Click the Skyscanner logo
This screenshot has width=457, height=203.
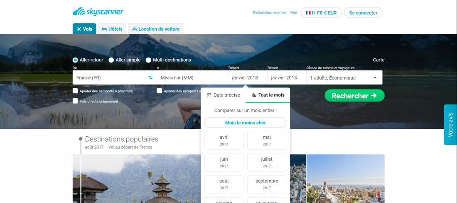(x=98, y=12)
